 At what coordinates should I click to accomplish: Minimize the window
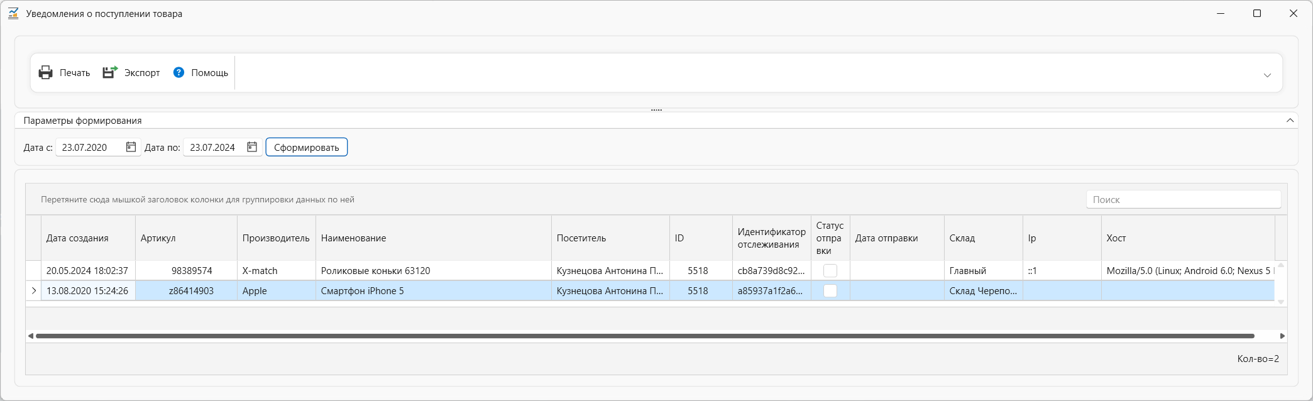coord(1221,13)
